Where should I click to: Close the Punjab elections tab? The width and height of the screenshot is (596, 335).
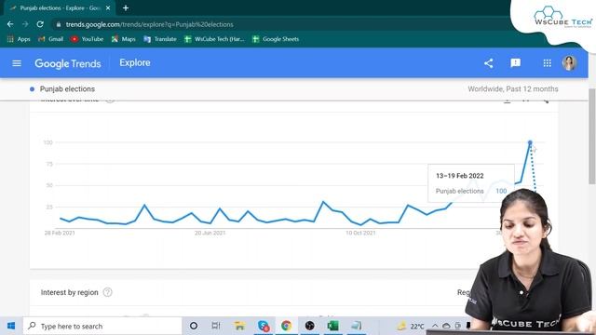(108, 8)
